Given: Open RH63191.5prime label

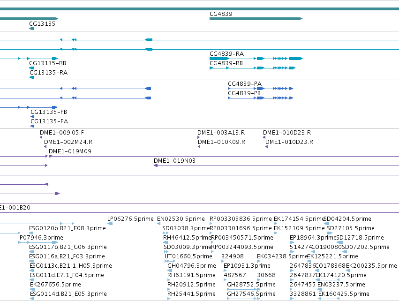Looking at the screenshot, I should pos(191,275).
